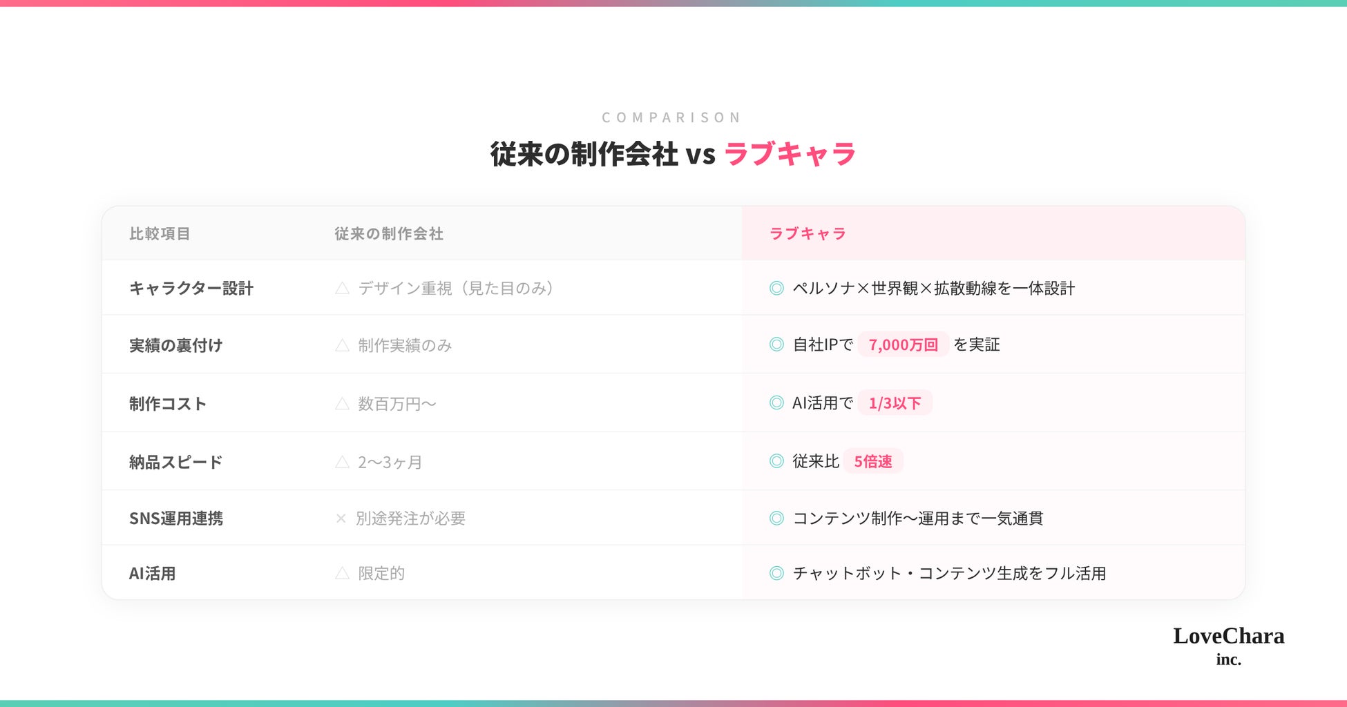The height and width of the screenshot is (707, 1347).
Task: Click the 従来の制作会社 column header
Action: point(389,233)
